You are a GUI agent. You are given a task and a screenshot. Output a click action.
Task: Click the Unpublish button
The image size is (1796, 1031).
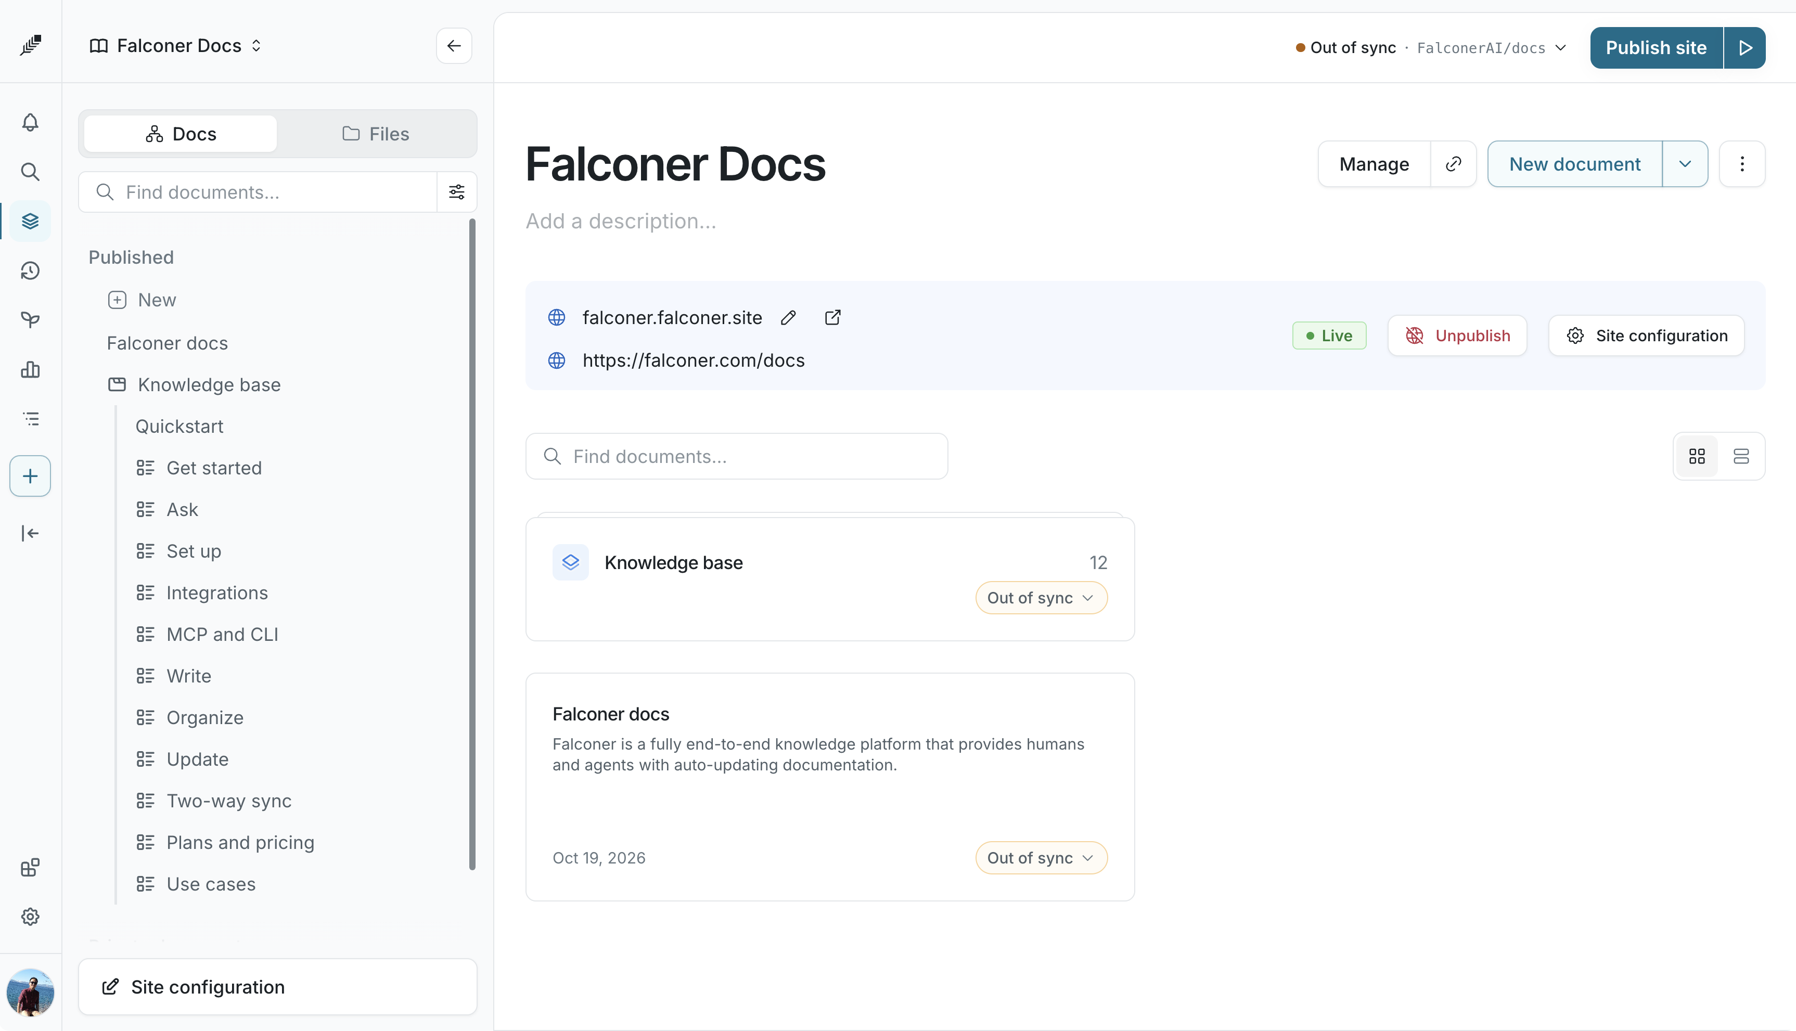pos(1457,336)
